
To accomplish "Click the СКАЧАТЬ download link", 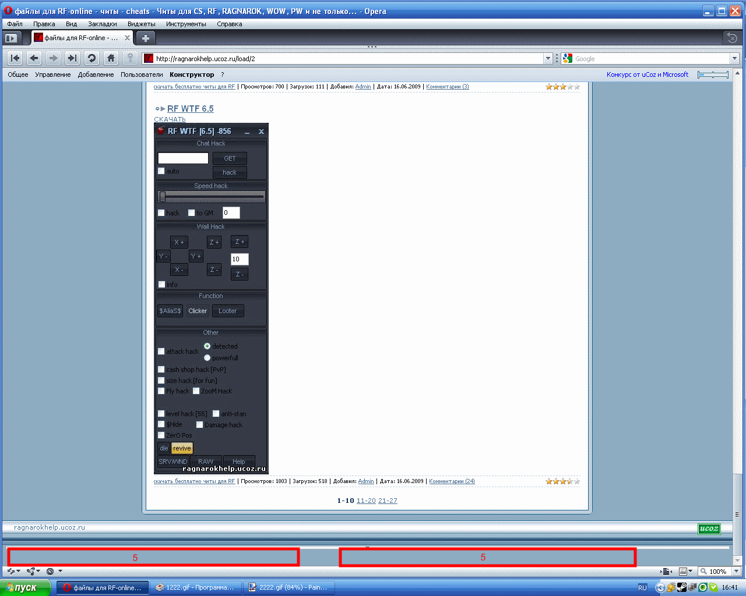I will (170, 119).
